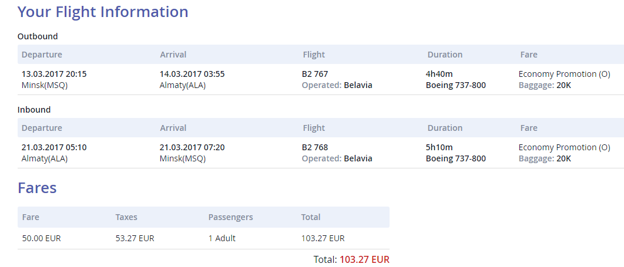Click the inbound Baggage: 20K text
This screenshot has height=267, width=624.
pos(545,159)
